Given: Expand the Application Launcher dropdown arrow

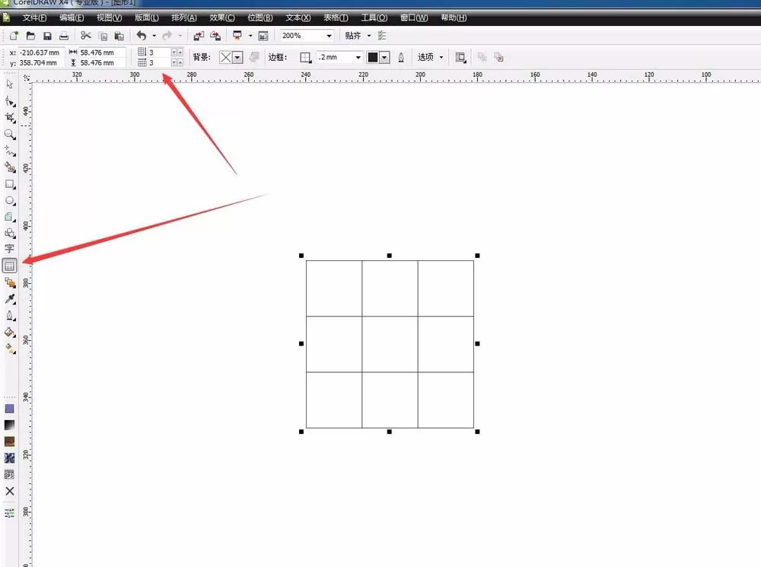Looking at the screenshot, I should coord(250,36).
